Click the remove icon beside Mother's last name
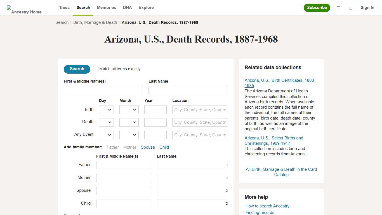The image size is (382, 215). point(227,178)
